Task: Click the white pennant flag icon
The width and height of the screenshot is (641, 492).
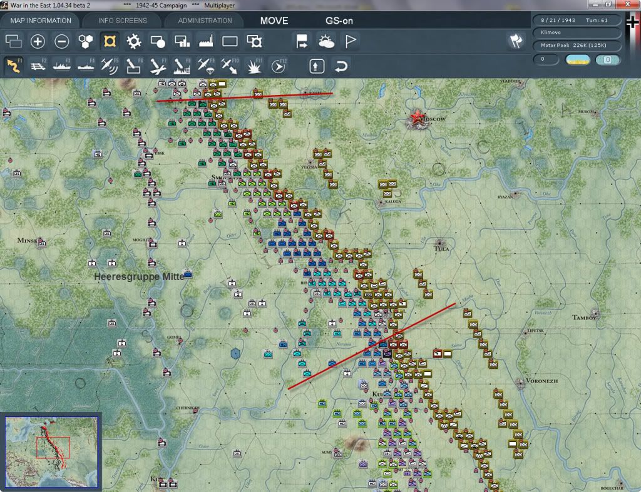Action: [x=351, y=41]
